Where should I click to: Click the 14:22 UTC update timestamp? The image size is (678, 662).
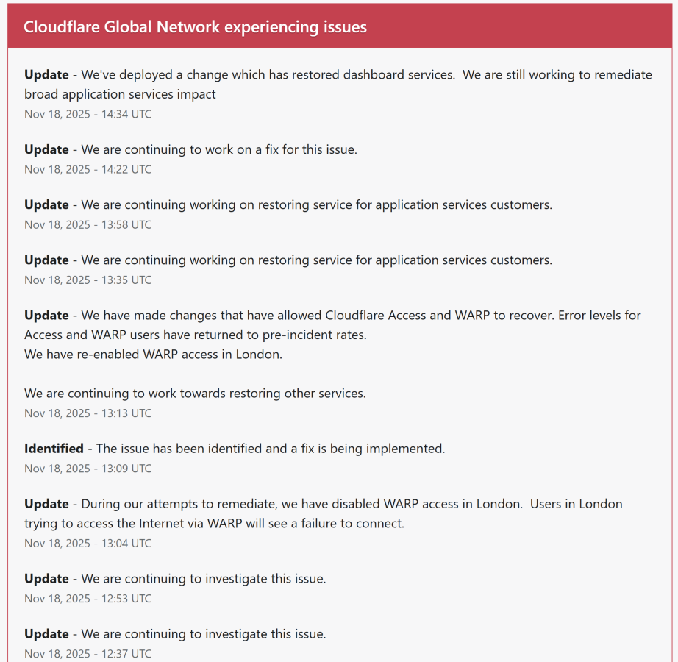point(88,169)
